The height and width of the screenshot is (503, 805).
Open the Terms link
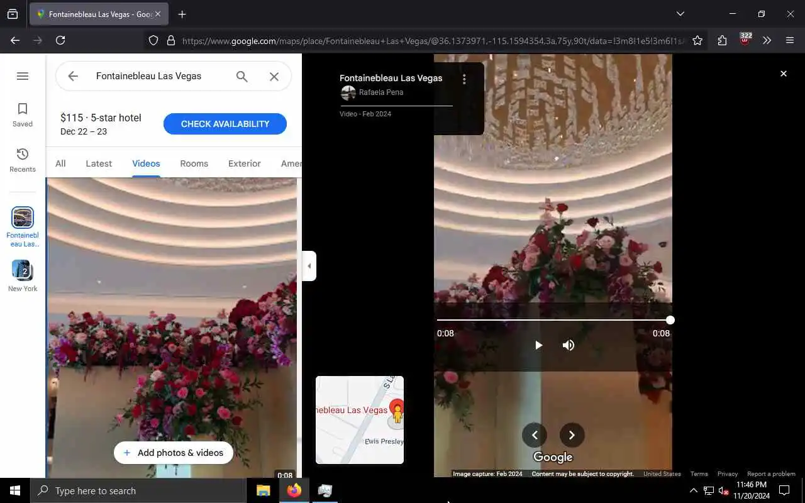[699, 474]
